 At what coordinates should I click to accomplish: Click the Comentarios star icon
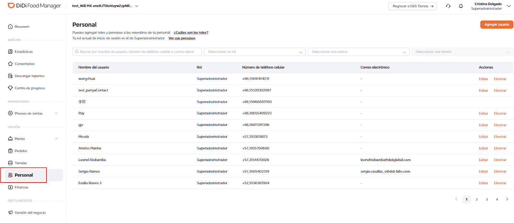(10, 64)
